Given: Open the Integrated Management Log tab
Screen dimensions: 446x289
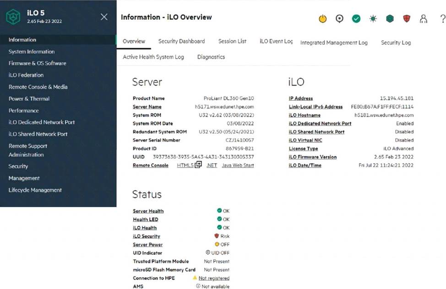Looking at the screenshot, I should (334, 43).
